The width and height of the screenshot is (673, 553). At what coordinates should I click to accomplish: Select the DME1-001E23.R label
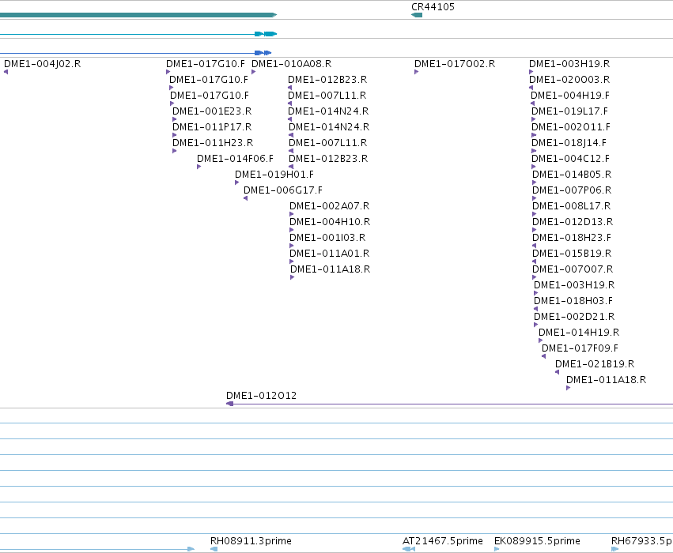pyautogui.click(x=212, y=111)
